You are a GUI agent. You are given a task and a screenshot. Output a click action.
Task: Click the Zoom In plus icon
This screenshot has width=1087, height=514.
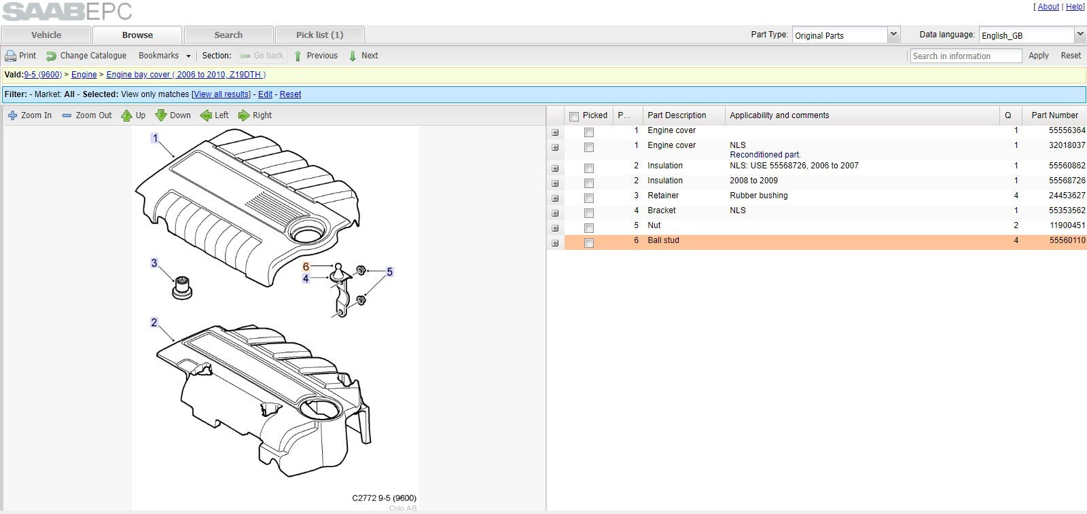[12, 115]
